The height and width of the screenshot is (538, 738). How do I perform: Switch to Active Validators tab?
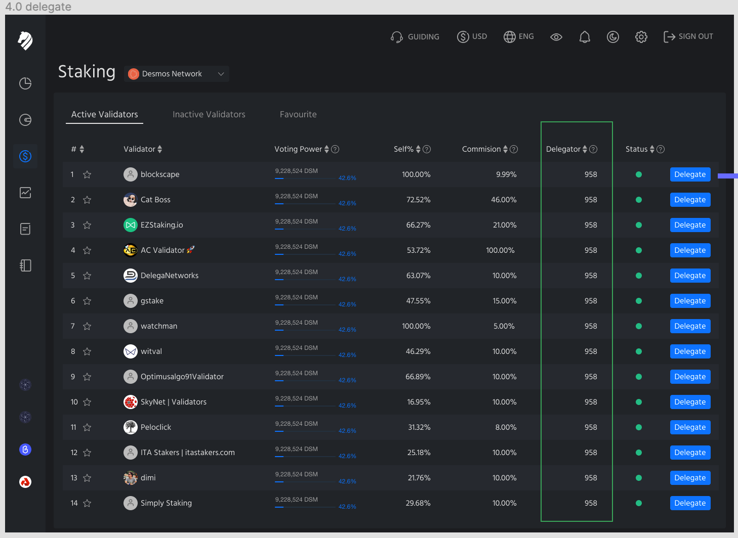(105, 115)
